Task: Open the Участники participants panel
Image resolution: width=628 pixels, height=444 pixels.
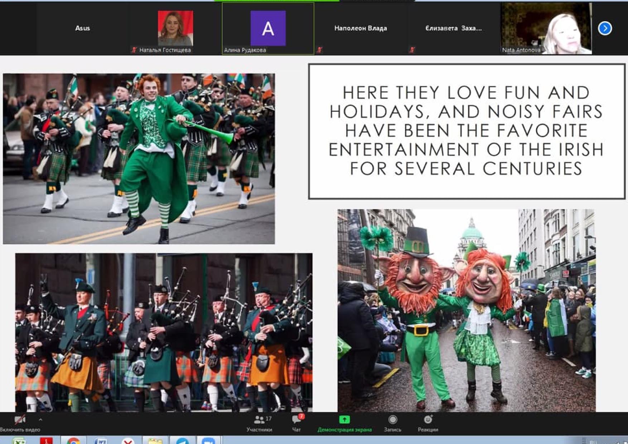Action: click(x=259, y=423)
